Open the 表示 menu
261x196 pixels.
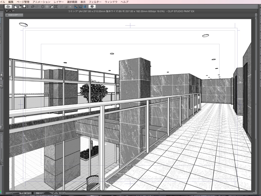(x=83, y=2)
